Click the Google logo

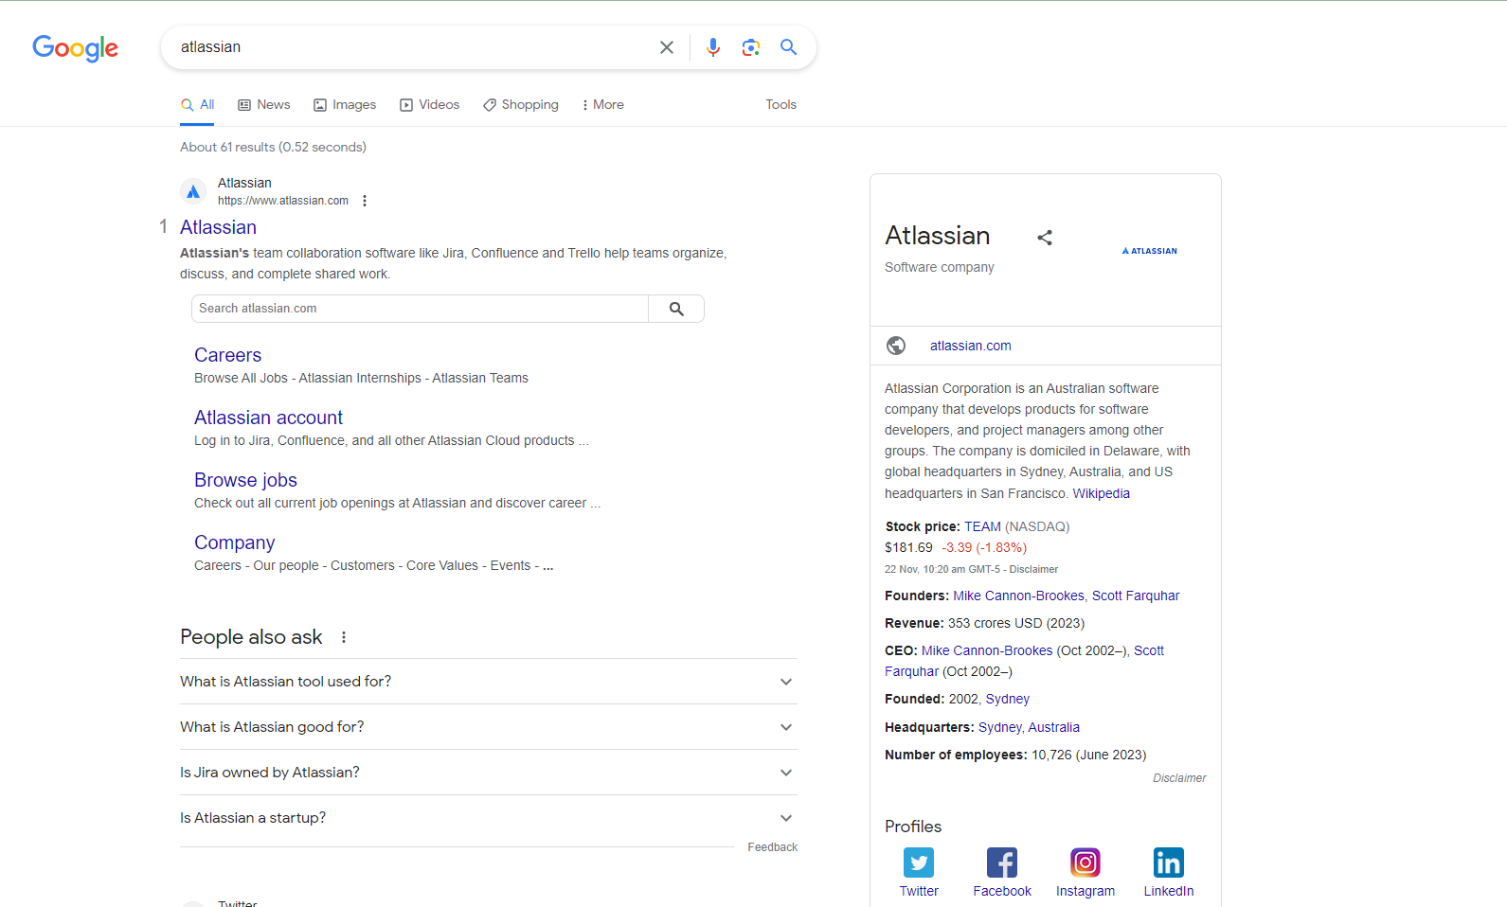pos(76,48)
